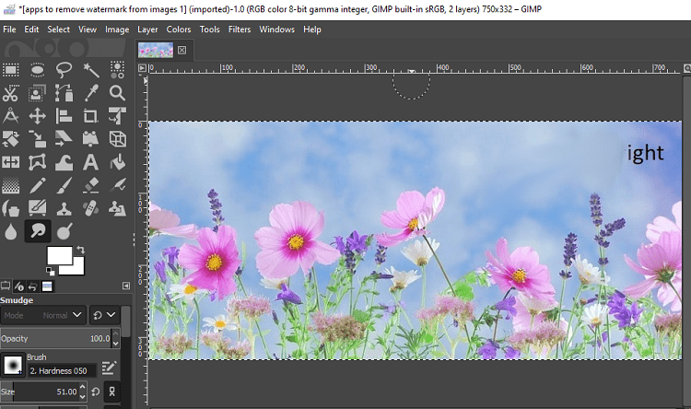Select the Fuzzy Select magic wand tool
The height and width of the screenshot is (409, 691).
[x=91, y=70]
